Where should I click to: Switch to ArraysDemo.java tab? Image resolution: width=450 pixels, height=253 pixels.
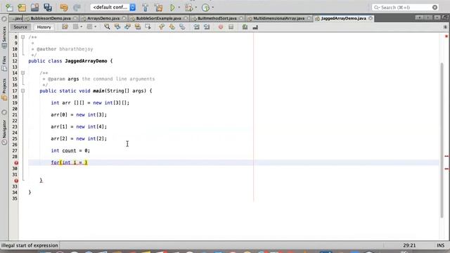tap(103, 18)
